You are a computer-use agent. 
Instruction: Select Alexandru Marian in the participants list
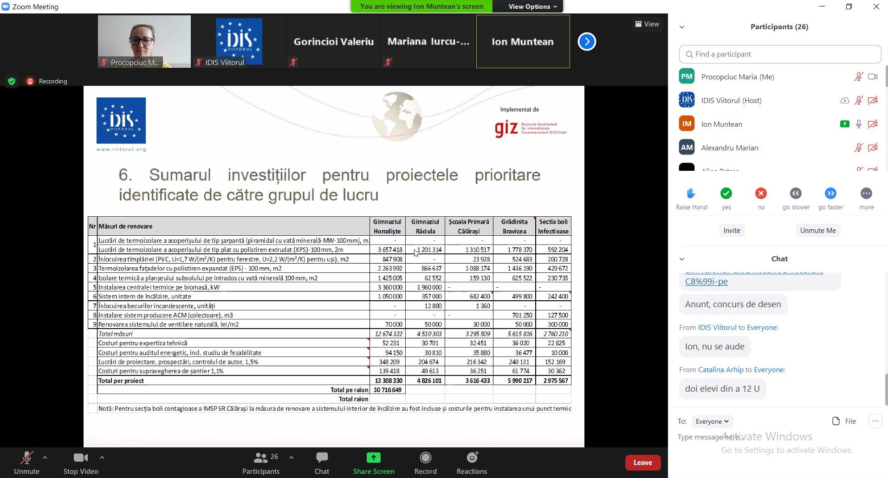(x=780, y=148)
